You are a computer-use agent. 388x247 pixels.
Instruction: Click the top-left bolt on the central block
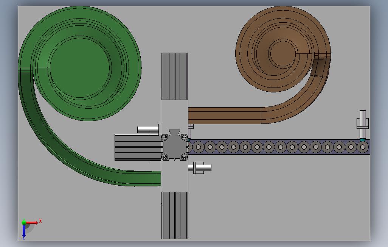(165, 137)
